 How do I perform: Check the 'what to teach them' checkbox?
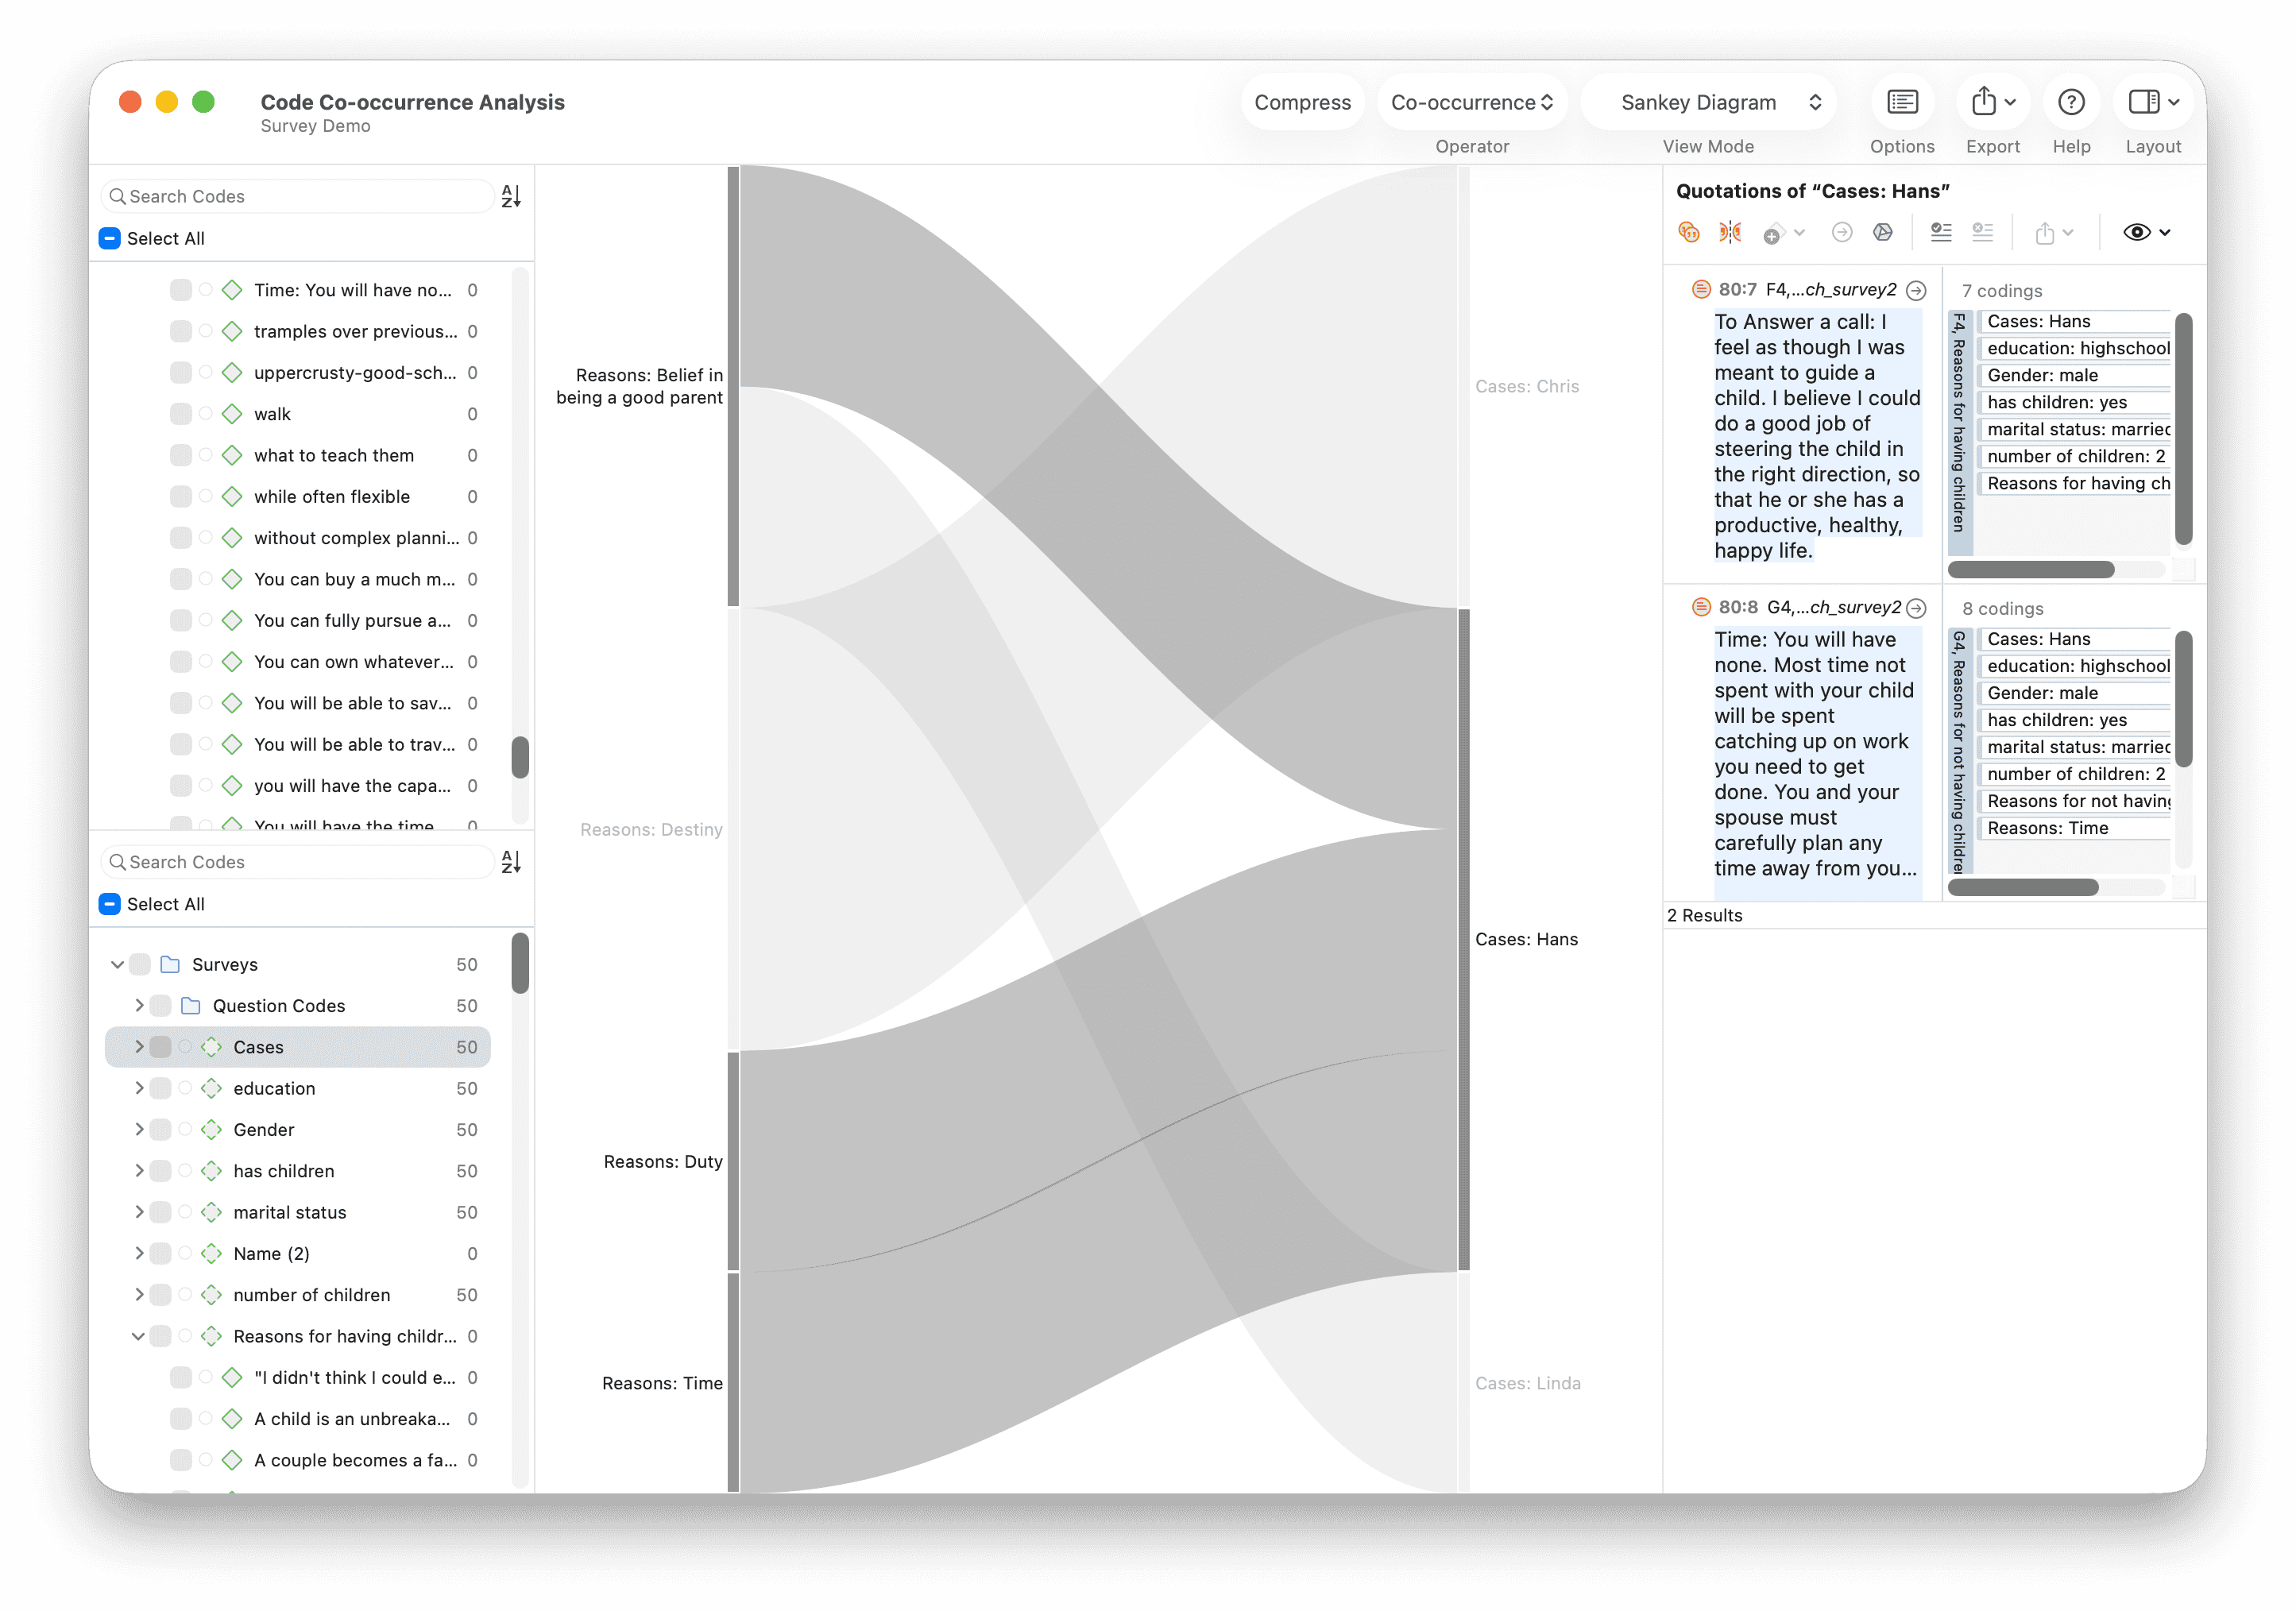coord(181,455)
